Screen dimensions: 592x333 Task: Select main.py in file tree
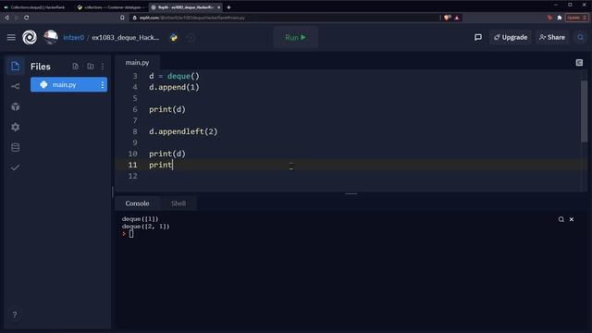coord(68,84)
